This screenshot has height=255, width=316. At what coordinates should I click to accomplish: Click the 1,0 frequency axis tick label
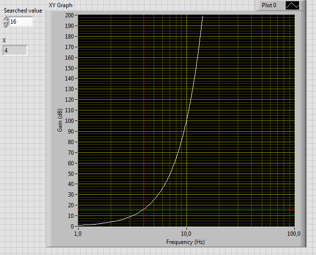click(x=78, y=234)
